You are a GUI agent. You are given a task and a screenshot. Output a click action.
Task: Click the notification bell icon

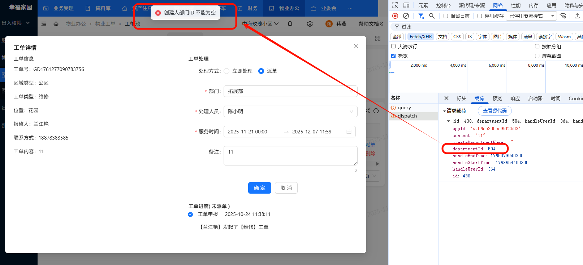(x=290, y=24)
